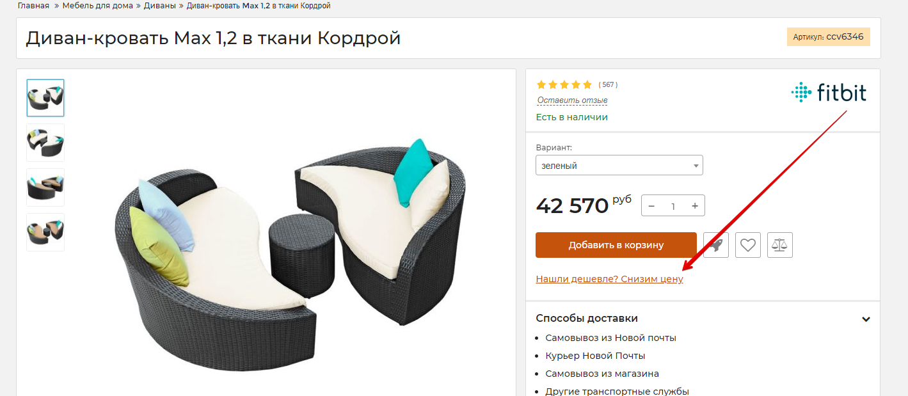
Task: Click Добавить в корзину button
Action: [x=616, y=245]
